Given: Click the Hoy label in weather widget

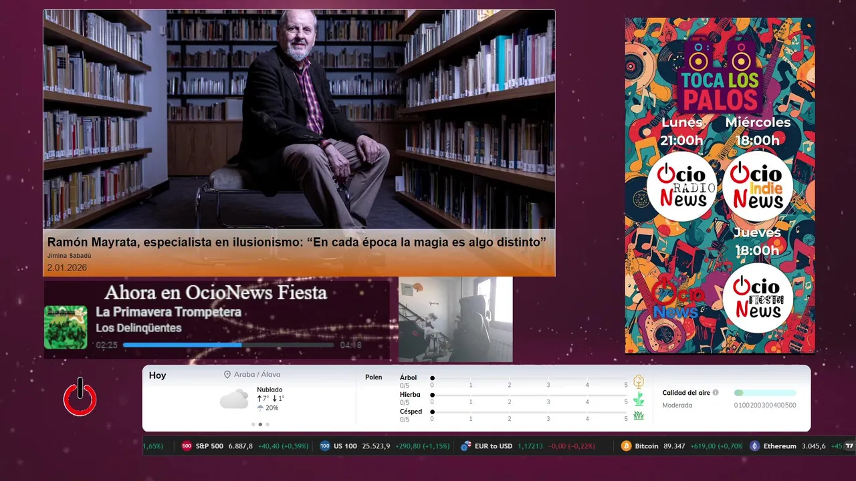Looking at the screenshot, I should pyautogui.click(x=157, y=375).
